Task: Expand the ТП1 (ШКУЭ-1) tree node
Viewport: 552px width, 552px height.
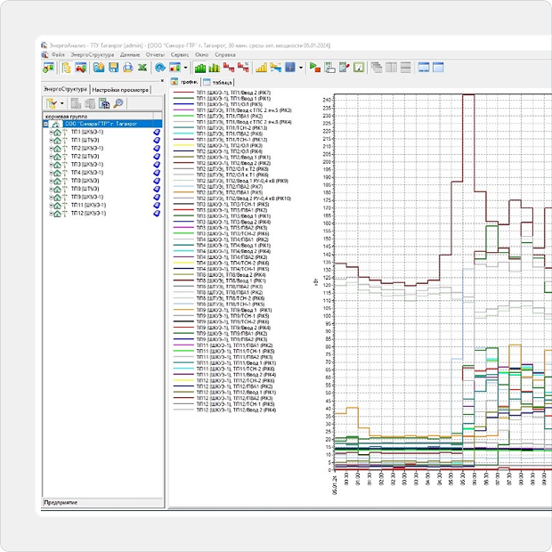Action: [51, 132]
